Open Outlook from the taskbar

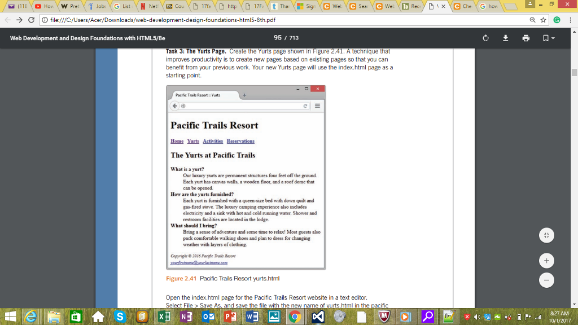coord(208,317)
